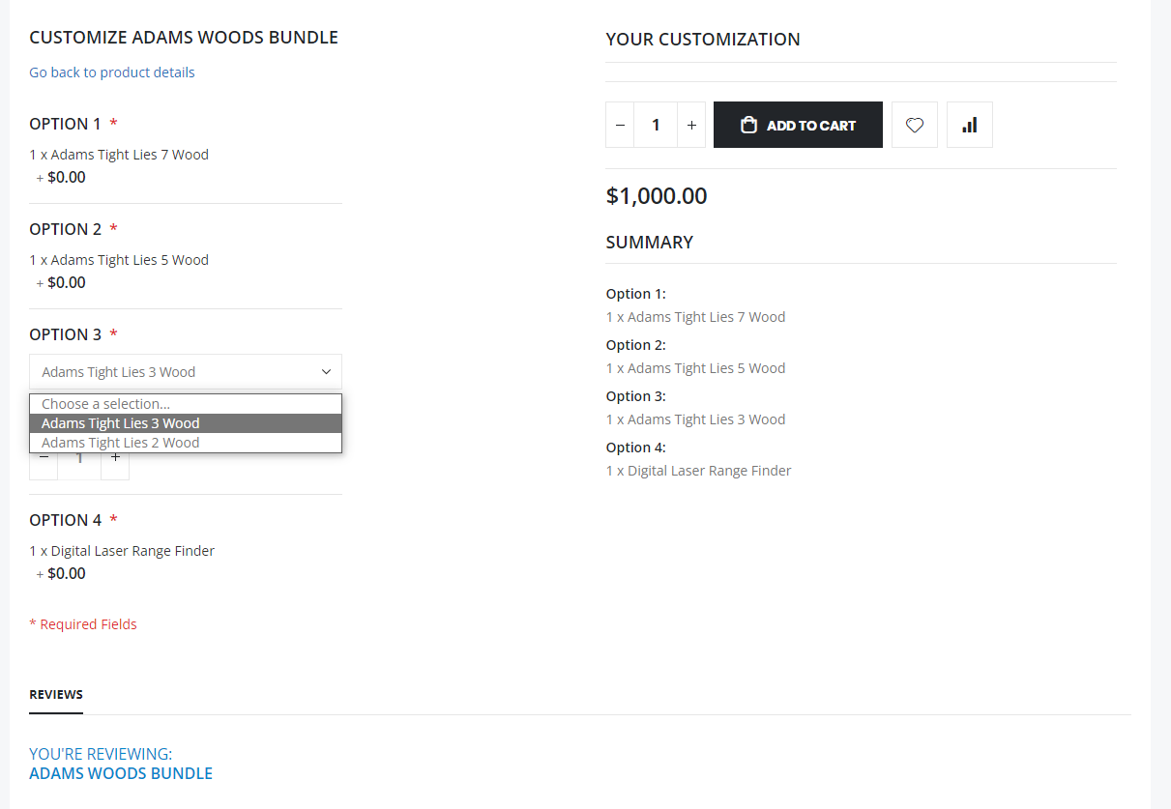Image resolution: width=1171 pixels, height=809 pixels.
Task: Click the Adams Woods Bundle review heading
Action: (121, 773)
